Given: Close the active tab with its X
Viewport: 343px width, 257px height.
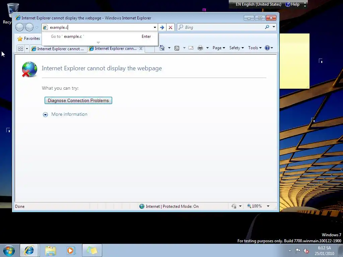Looking at the screenshot, I should point(141,49).
